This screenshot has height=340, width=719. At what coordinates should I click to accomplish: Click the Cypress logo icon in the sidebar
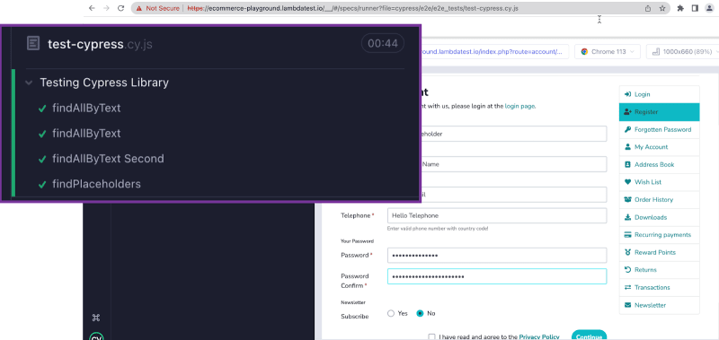point(96,337)
